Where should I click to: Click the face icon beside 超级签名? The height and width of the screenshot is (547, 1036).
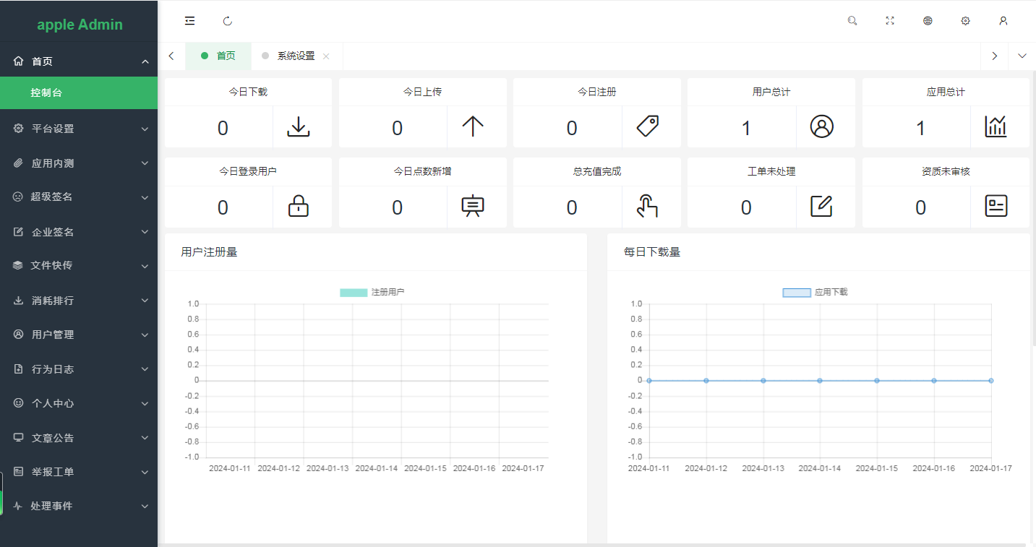18,197
